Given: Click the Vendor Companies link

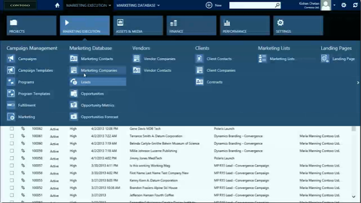Looking at the screenshot, I should 160,59.
